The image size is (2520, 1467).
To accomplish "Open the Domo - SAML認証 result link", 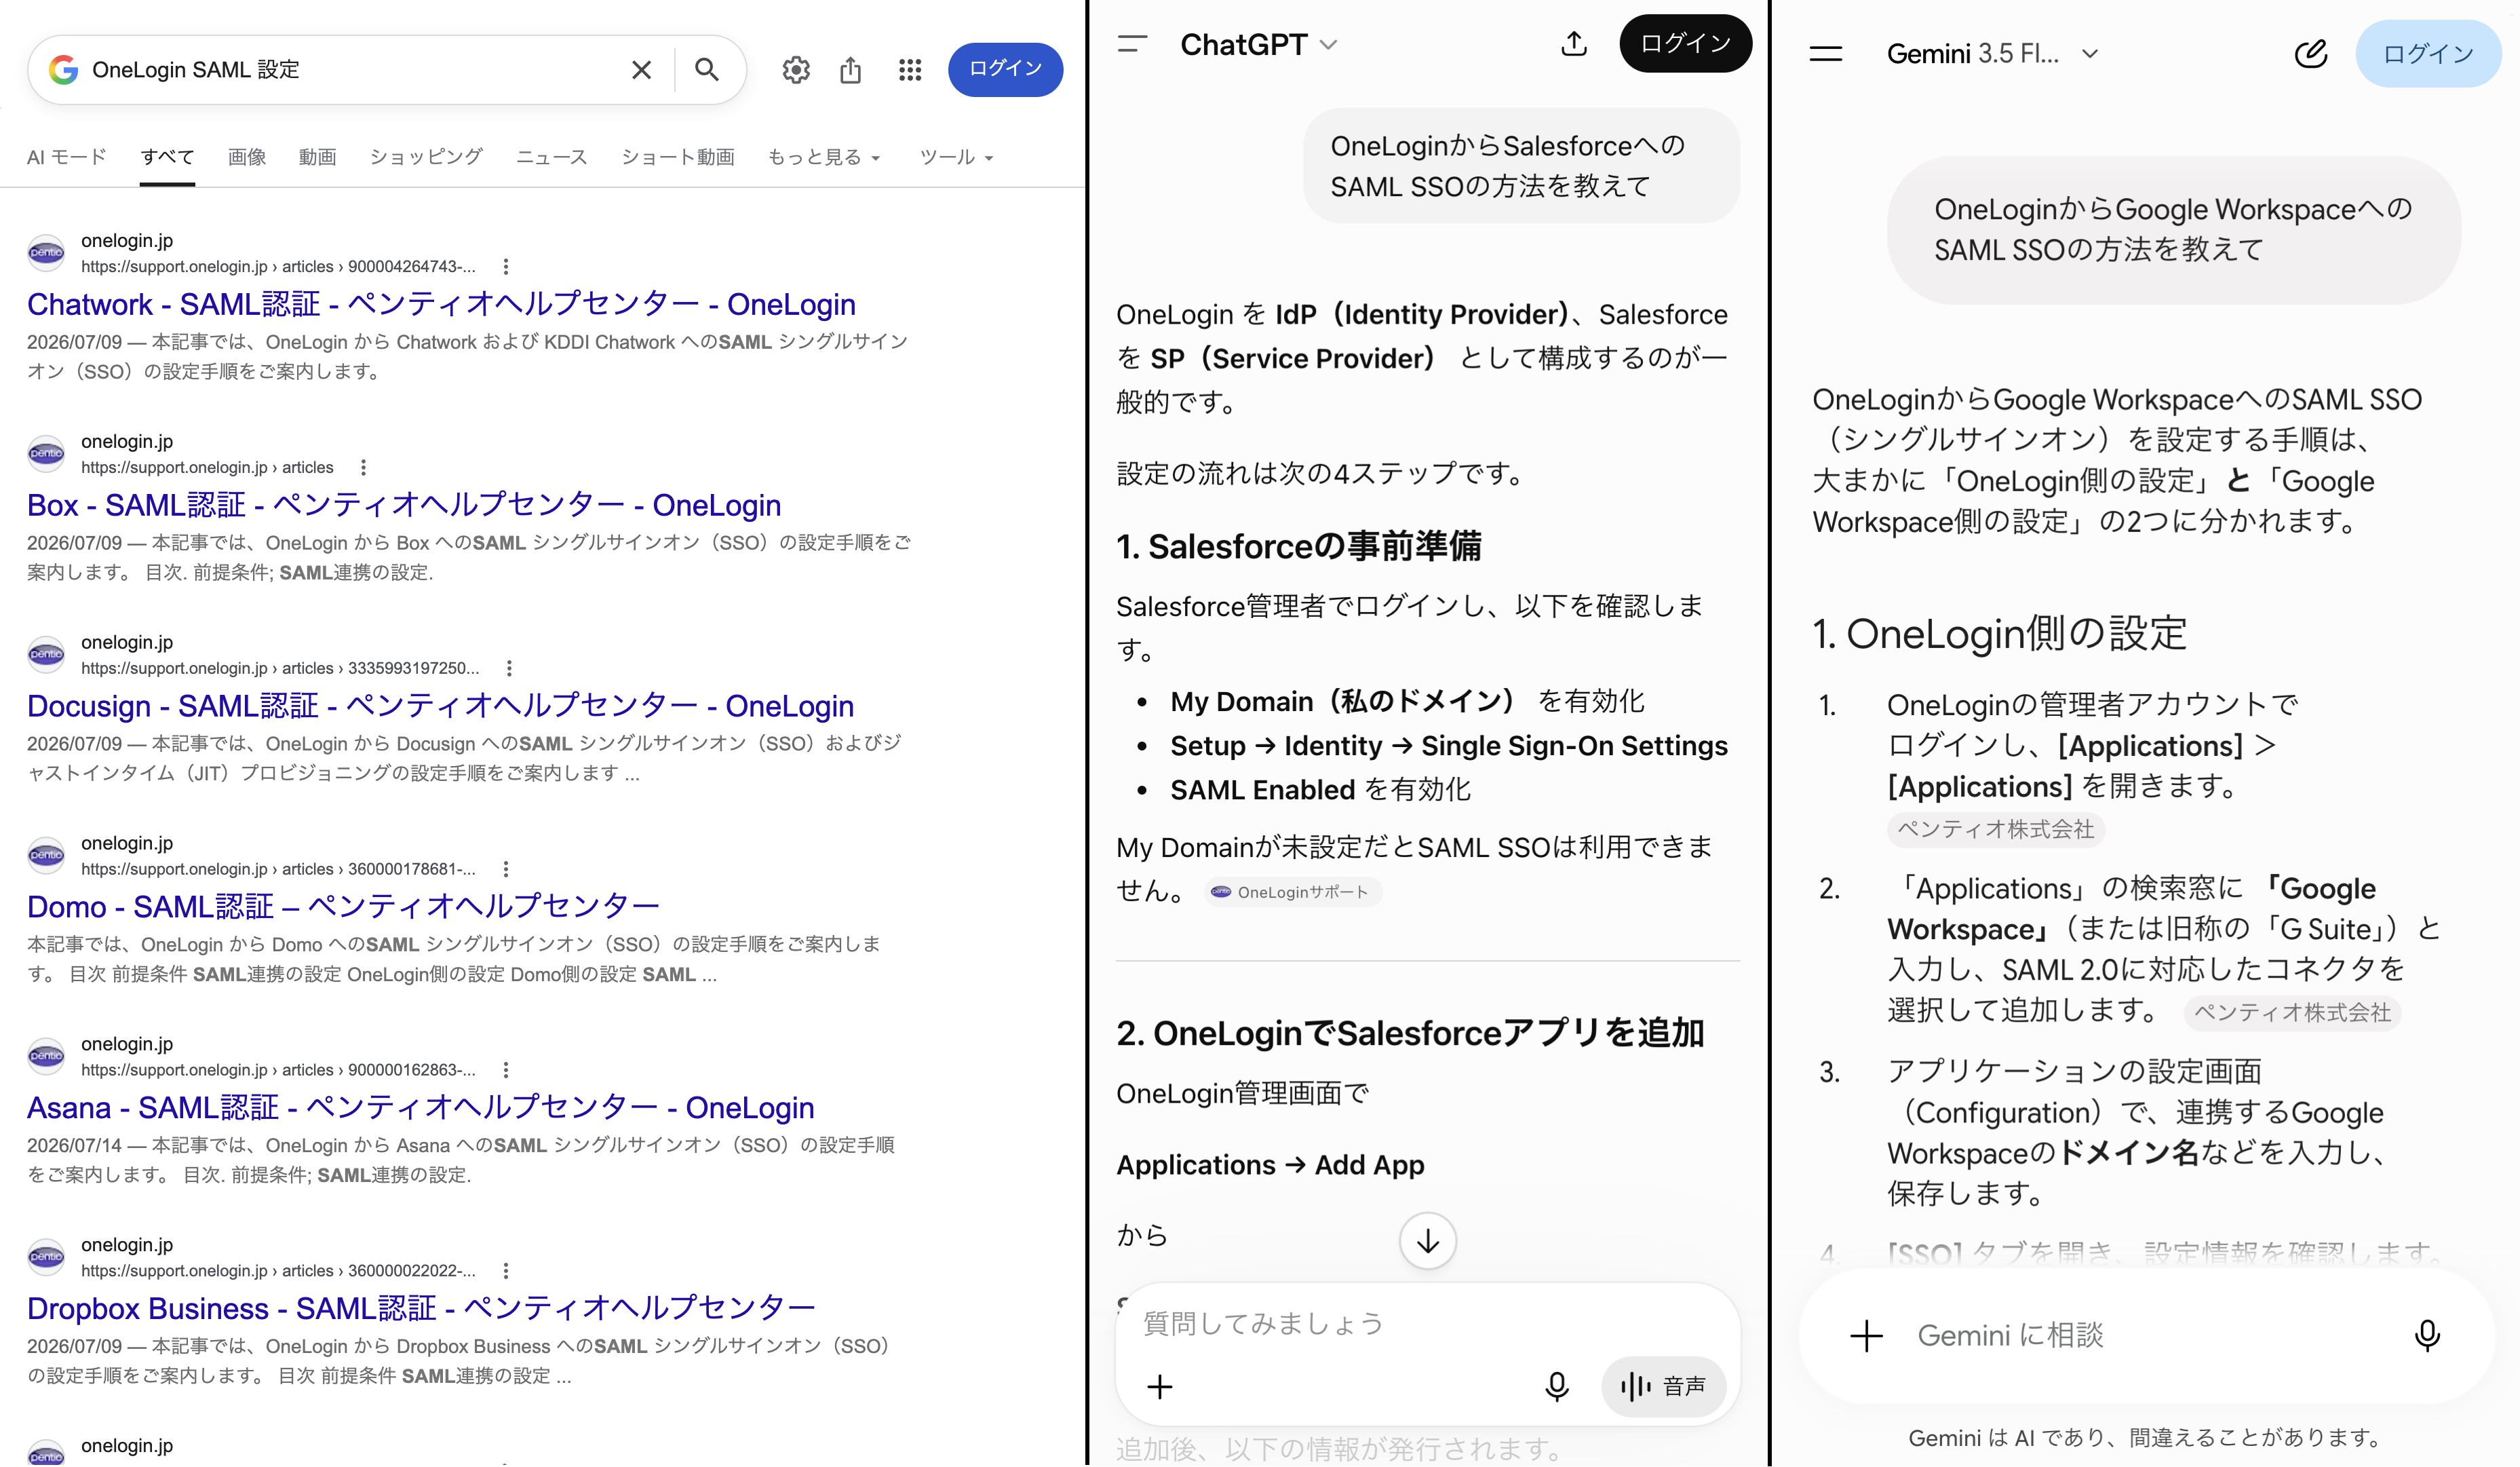I will point(343,907).
